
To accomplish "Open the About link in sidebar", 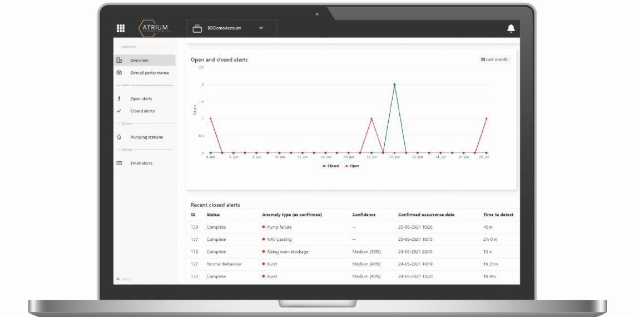I will pyautogui.click(x=124, y=279).
